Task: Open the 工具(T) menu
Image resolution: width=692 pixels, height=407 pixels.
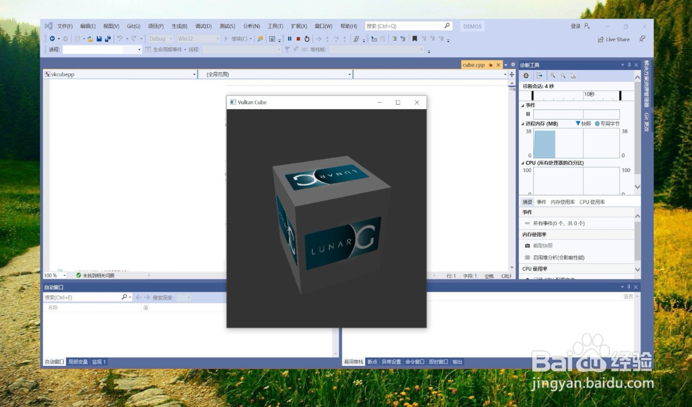Action: tap(275, 26)
